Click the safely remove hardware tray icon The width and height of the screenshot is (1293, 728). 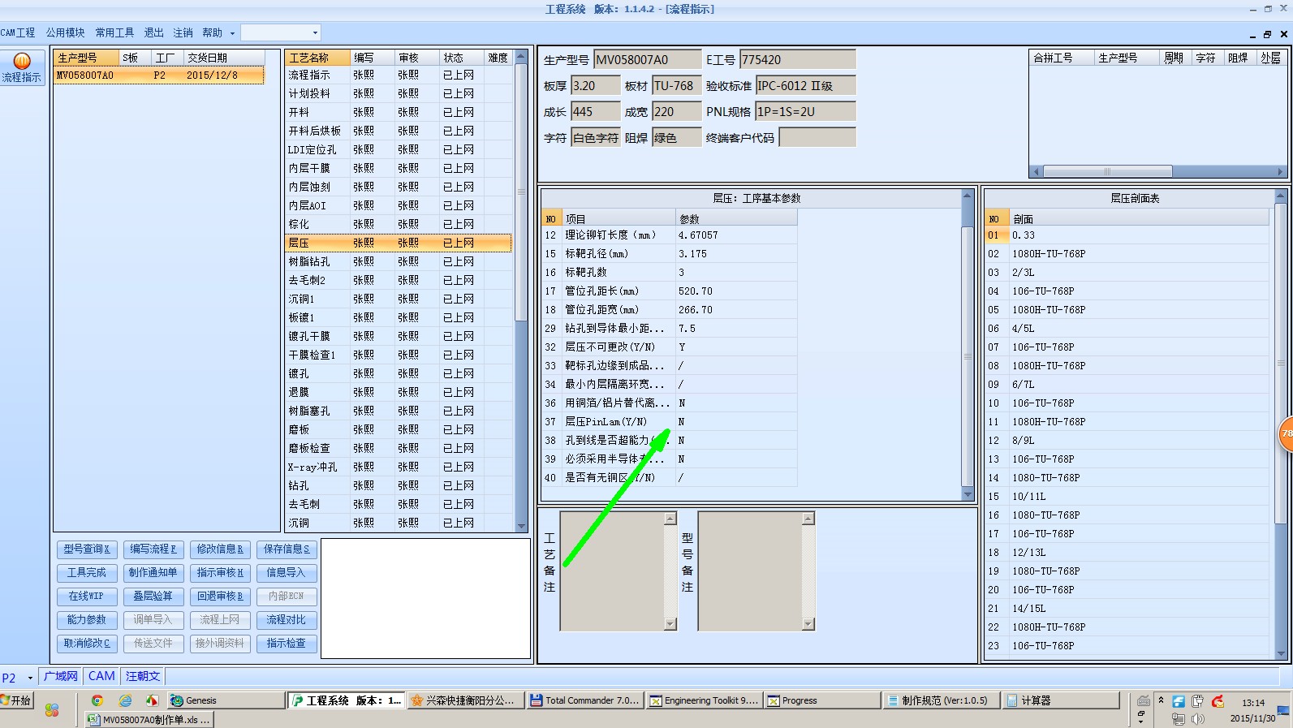click(x=1197, y=701)
